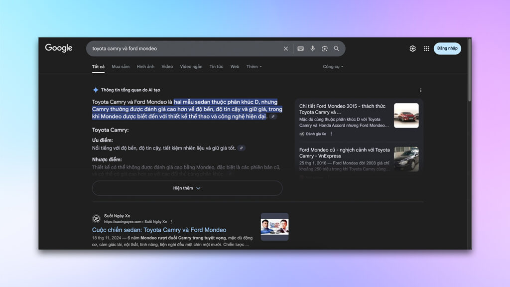Expand the AI overview with Hiện thêm
510x287 pixels.
tap(187, 188)
